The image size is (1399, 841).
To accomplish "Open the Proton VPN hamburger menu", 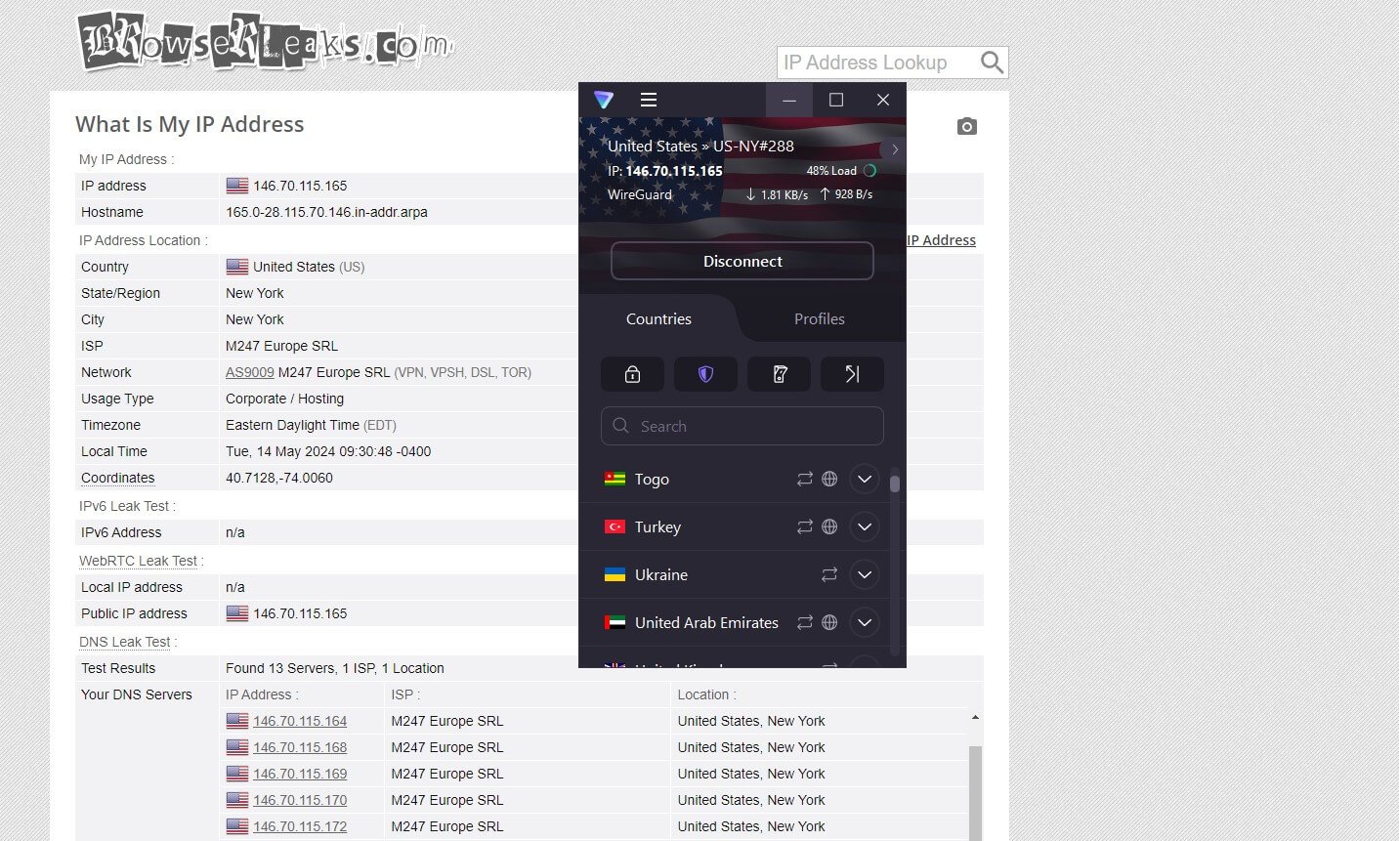I will click(648, 100).
